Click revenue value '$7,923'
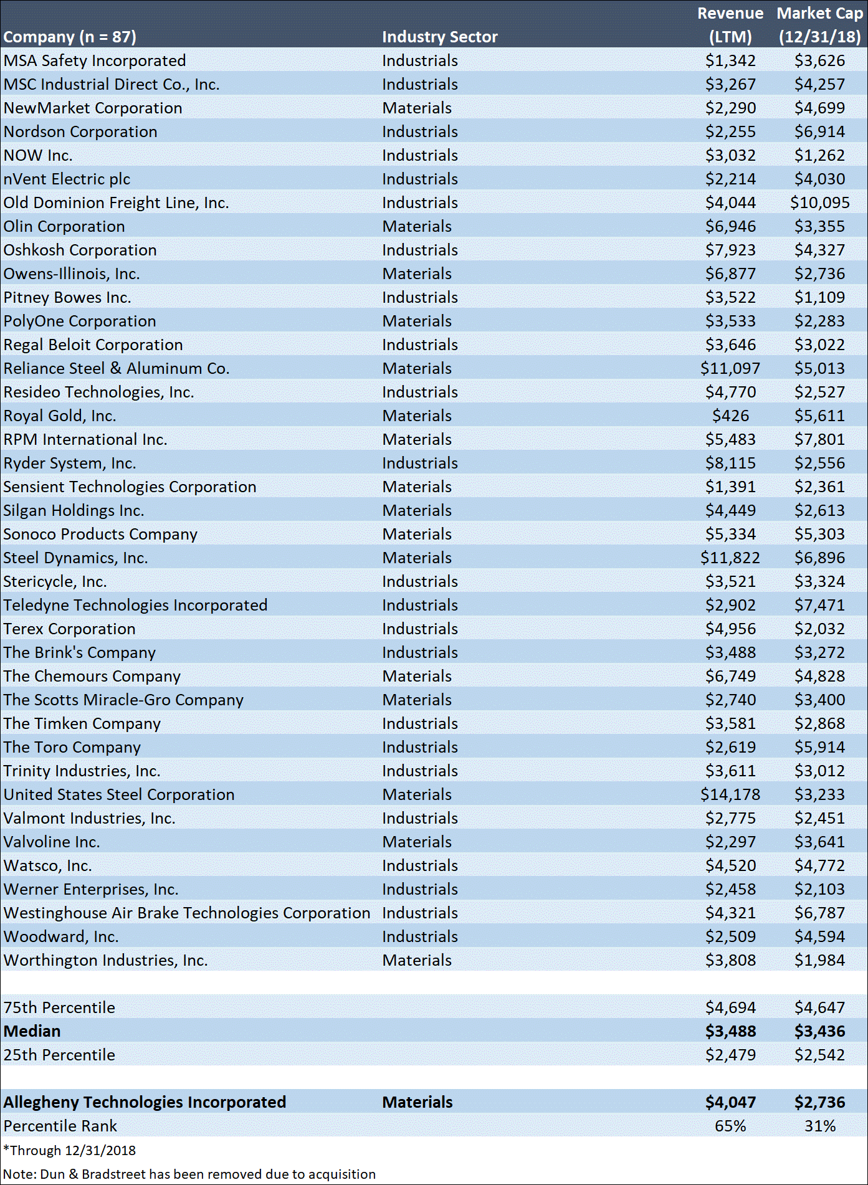This screenshot has height=1185, width=868. [730, 250]
